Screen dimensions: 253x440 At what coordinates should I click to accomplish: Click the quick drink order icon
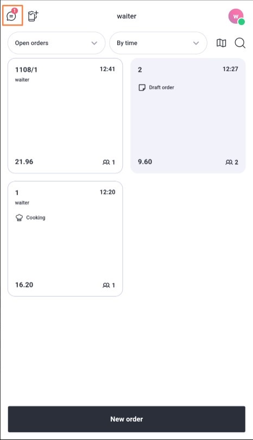click(33, 16)
